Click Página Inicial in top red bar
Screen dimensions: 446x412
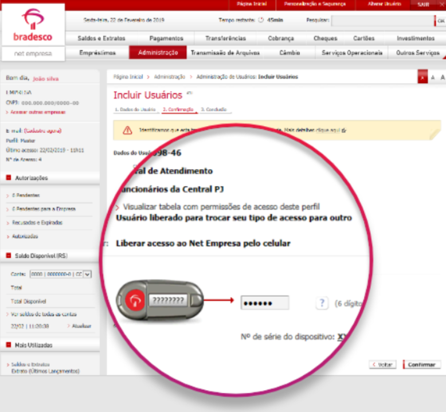click(x=252, y=4)
